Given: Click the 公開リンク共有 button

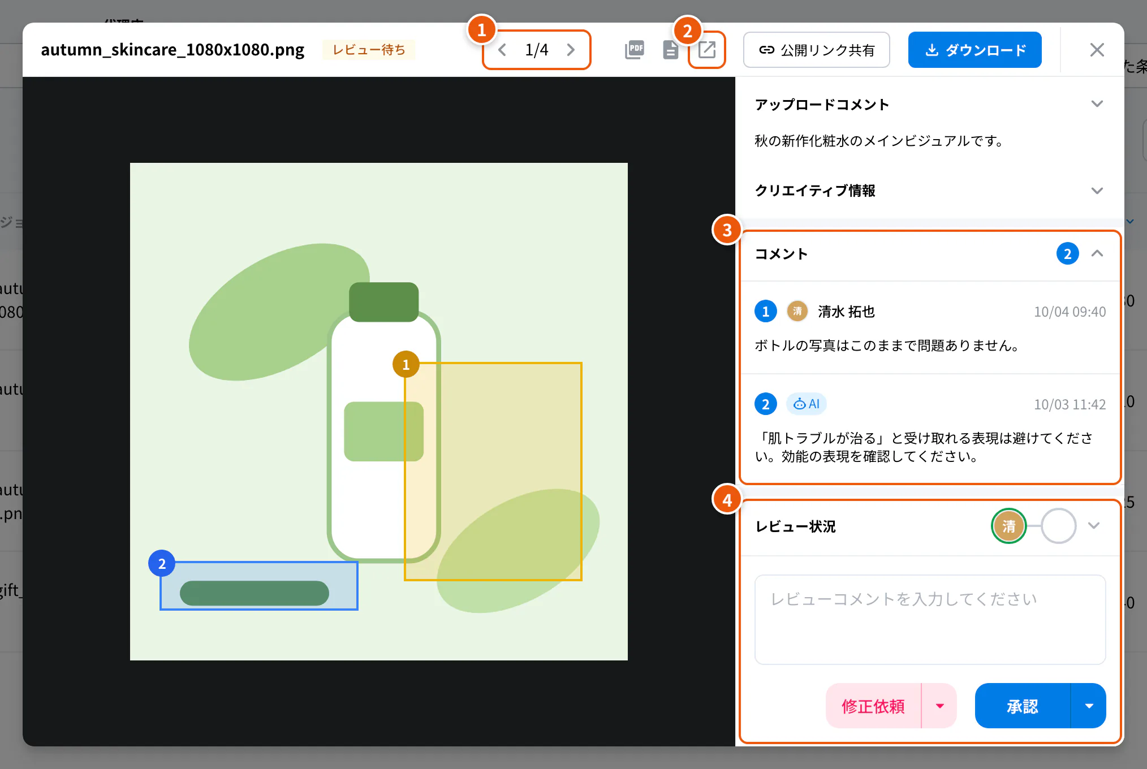Looking at the screenshot, I should (x=816, y=50).
